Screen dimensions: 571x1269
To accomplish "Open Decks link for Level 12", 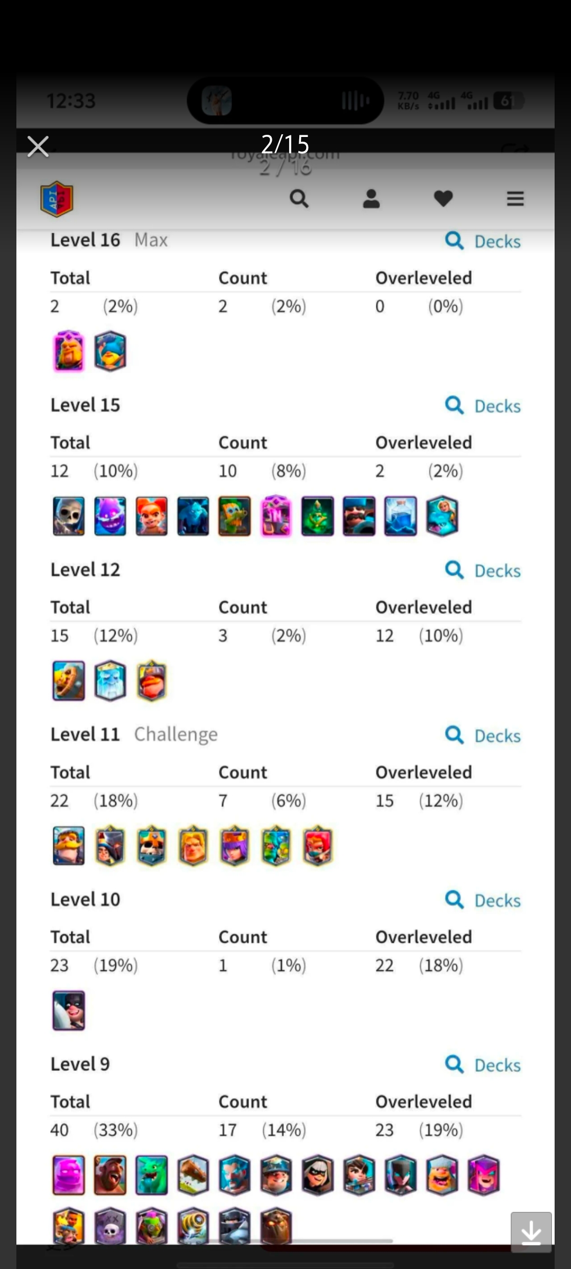I will click(483, 571).
